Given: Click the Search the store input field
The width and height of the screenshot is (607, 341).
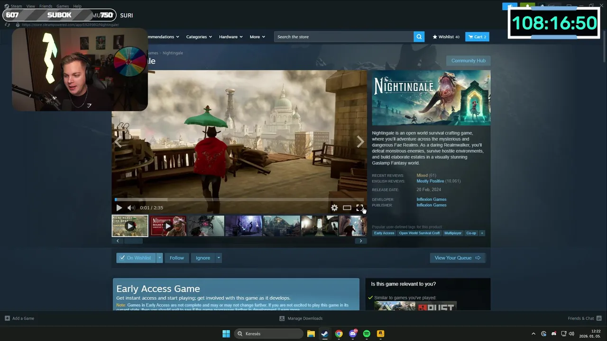Looking at the screenshot, I should (x=344, y=36).
